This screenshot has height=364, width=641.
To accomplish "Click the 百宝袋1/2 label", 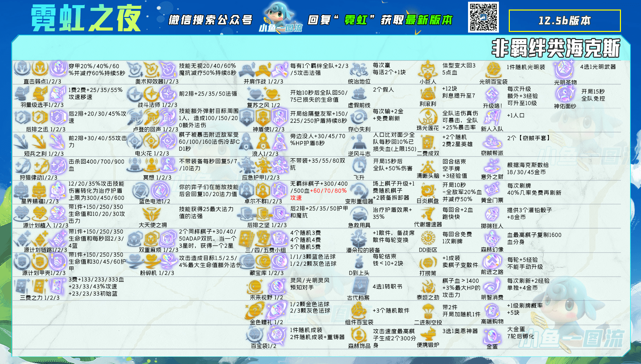I will tap(263, 346).
